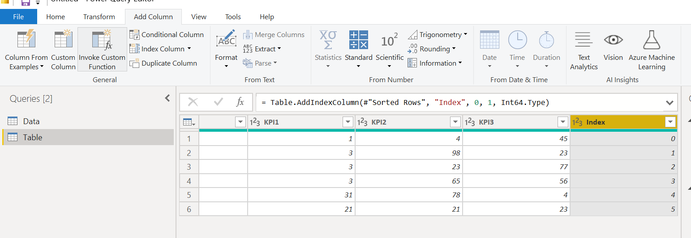Click the KPI1 data type icon
Image resolution: width=691 pixels, height=238 pixels.
point(255,122)
